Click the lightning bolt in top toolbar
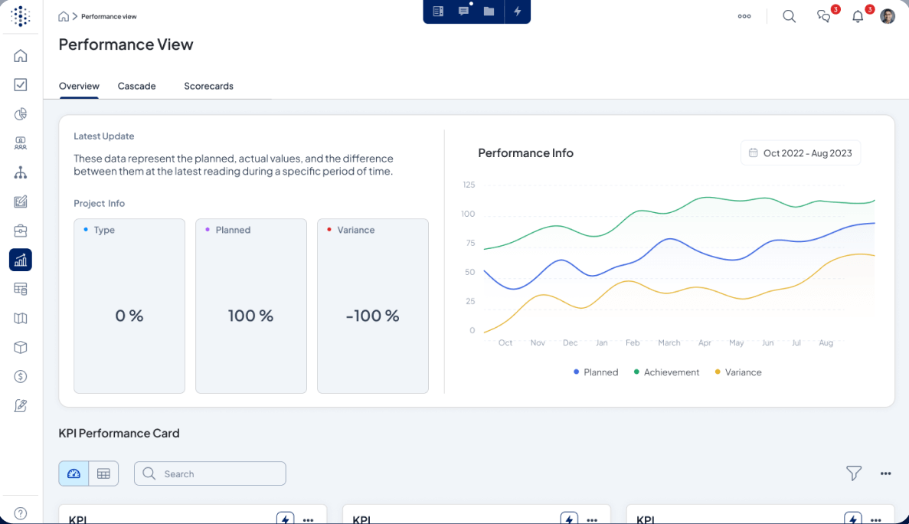The width and height of the screenshot is (909, 524). coord(518,11)
